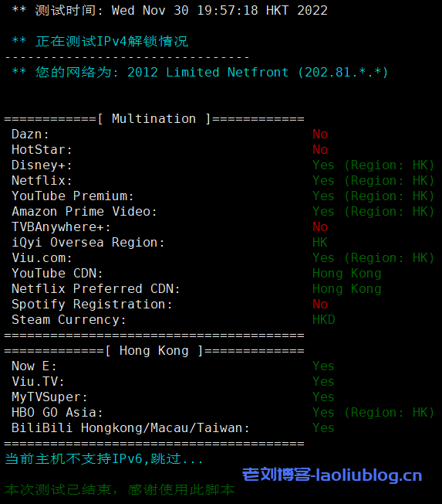442x504 pixels.
Task: Click the YouTube CDN Hong Kong value
Action: pos(347,274)
